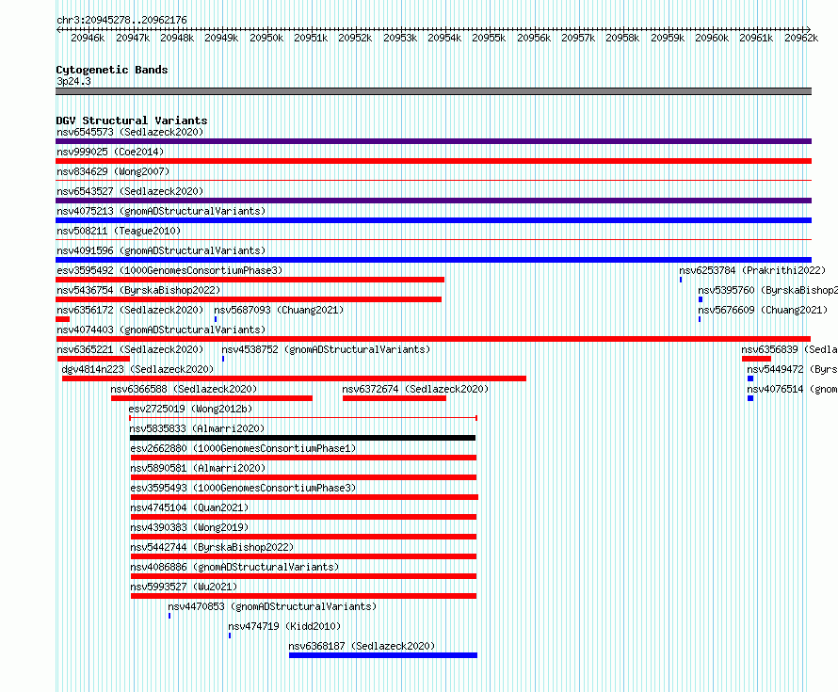
Task: Select nsv5436754 (ByrskaBishop2022) label
Action: click(x=138, y=290)
